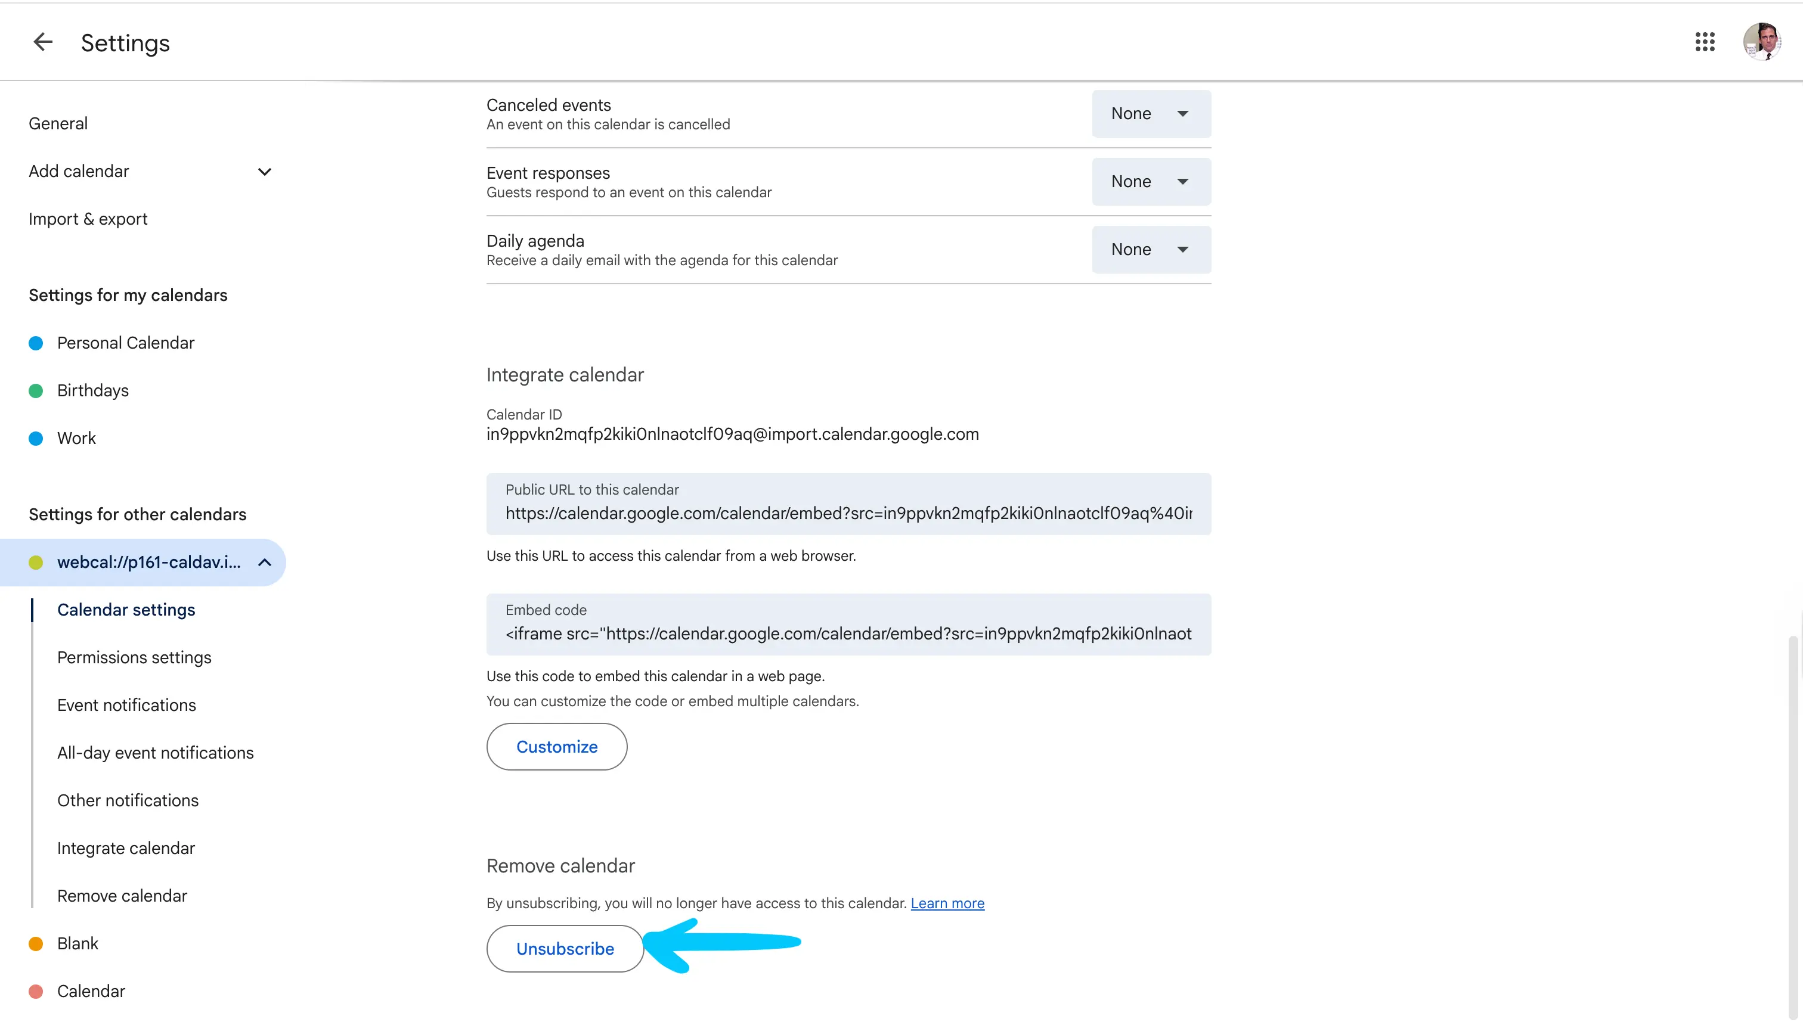The image size is (1803, 1025).
Task: Select Permissions settings in the sidebar
Action: tap(134, 657)
